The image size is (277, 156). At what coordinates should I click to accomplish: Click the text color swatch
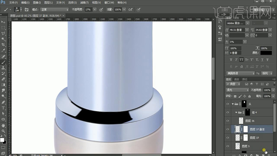(266, 53)
